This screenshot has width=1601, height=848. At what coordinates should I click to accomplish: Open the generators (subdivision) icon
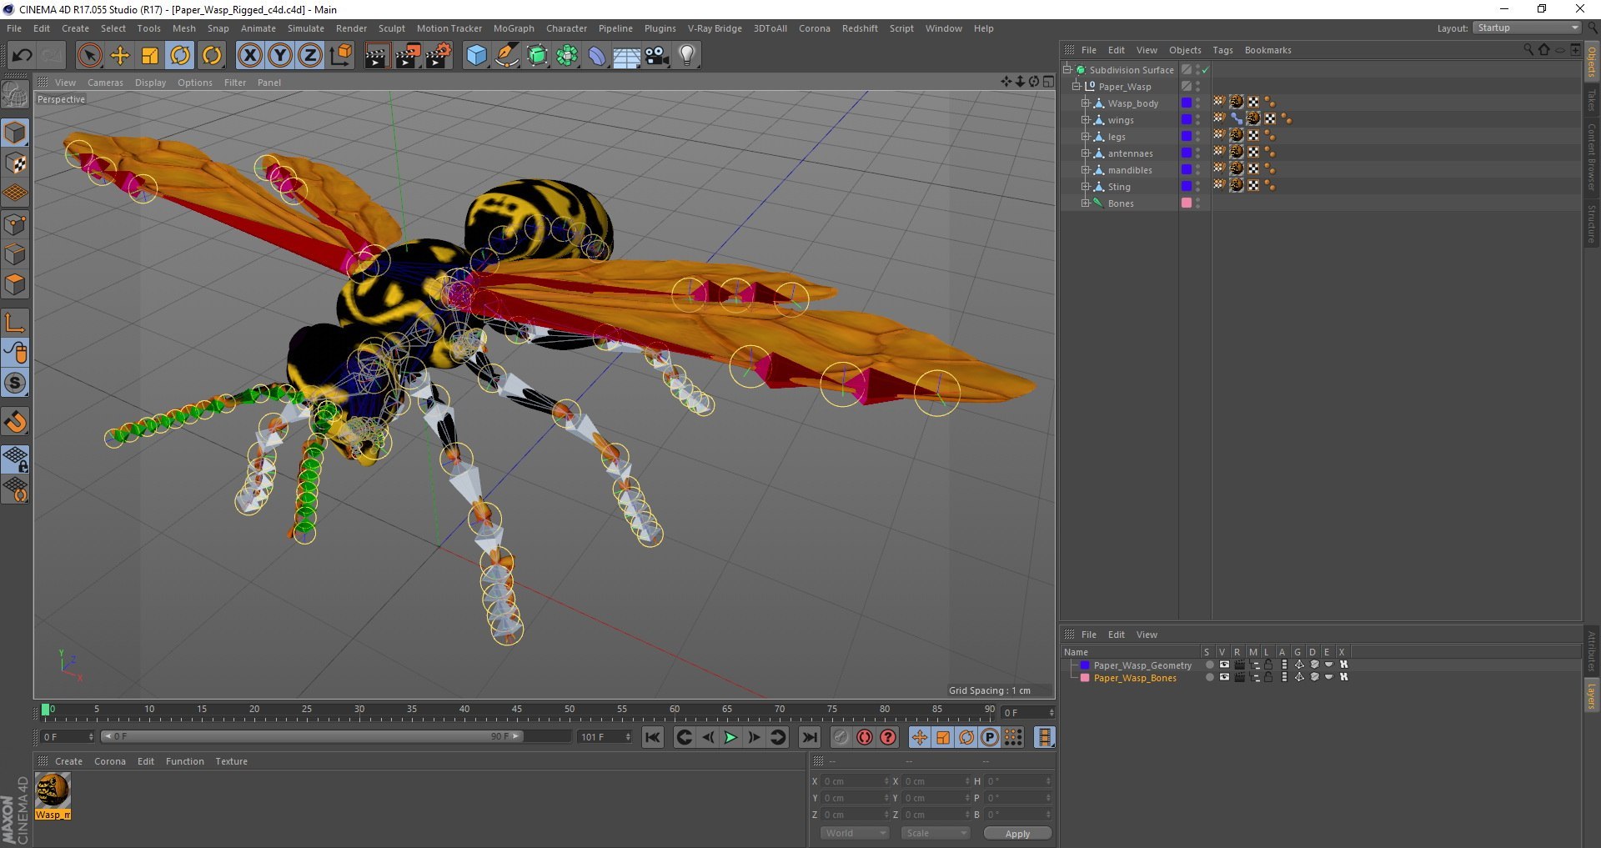coord(537,56)
